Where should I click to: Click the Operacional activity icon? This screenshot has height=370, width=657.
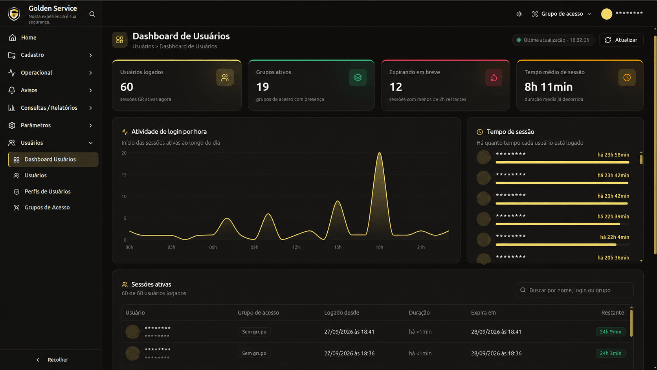pyautogui.click(x=12, y=73)
